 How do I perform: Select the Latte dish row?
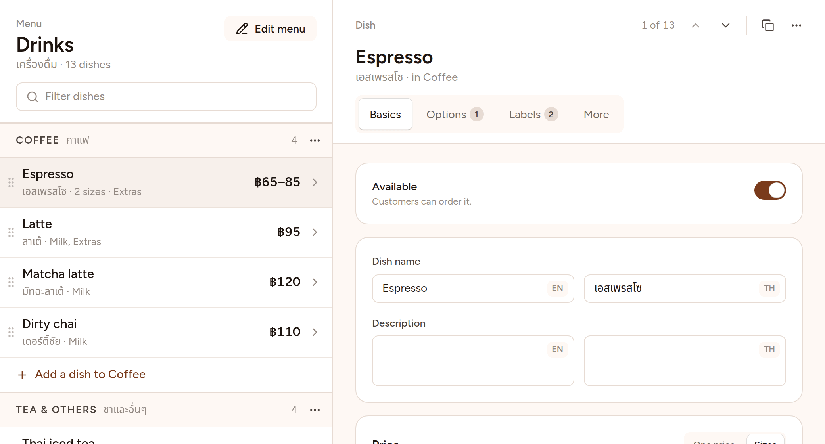(166, 232)
